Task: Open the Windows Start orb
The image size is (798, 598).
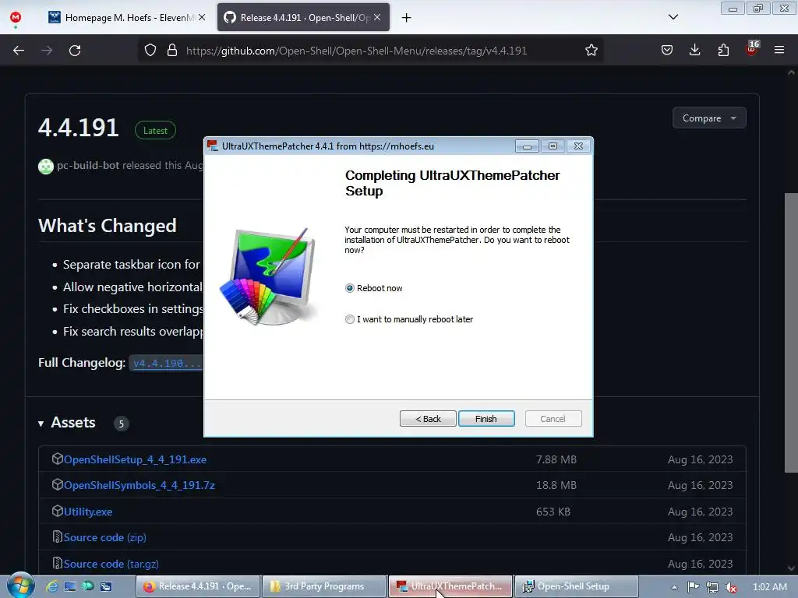Action: [x=20, y=586]
